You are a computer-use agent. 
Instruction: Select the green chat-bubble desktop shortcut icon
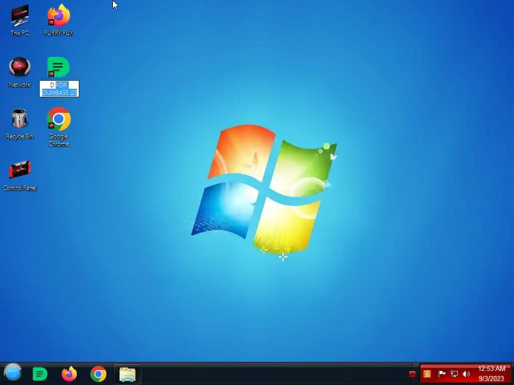(x=58, y=67)
